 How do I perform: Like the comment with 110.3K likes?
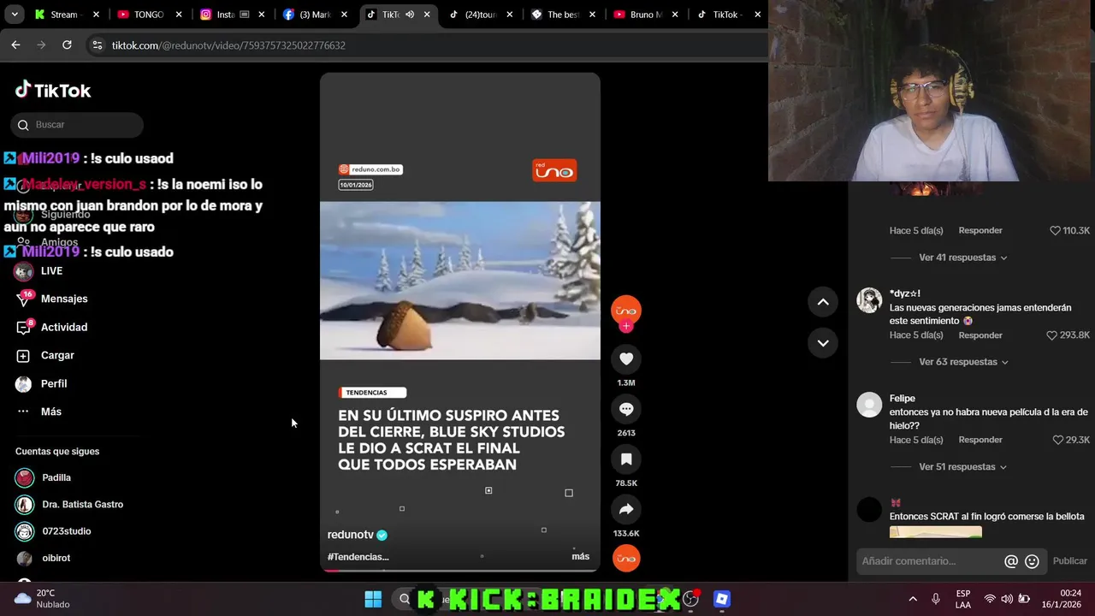click(1055, 231)
